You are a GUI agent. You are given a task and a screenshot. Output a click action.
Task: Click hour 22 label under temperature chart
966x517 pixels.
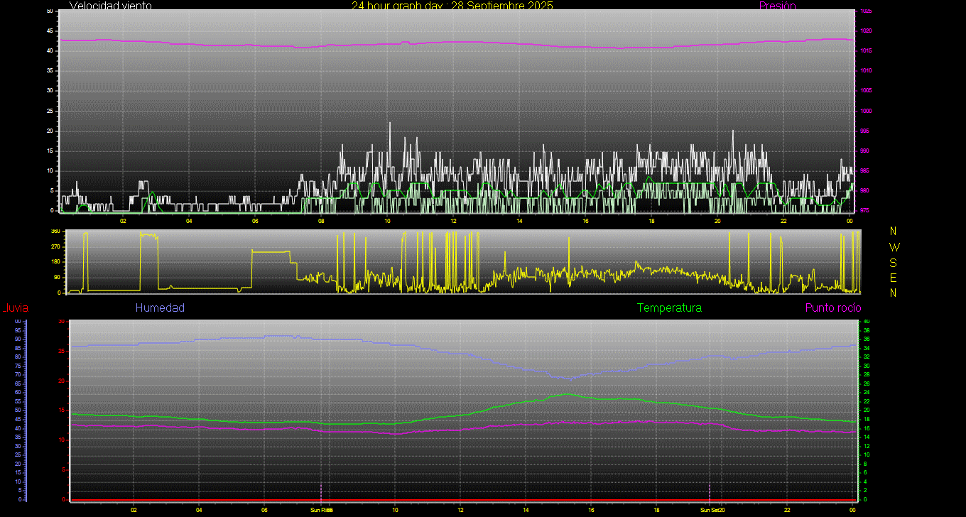787,510
